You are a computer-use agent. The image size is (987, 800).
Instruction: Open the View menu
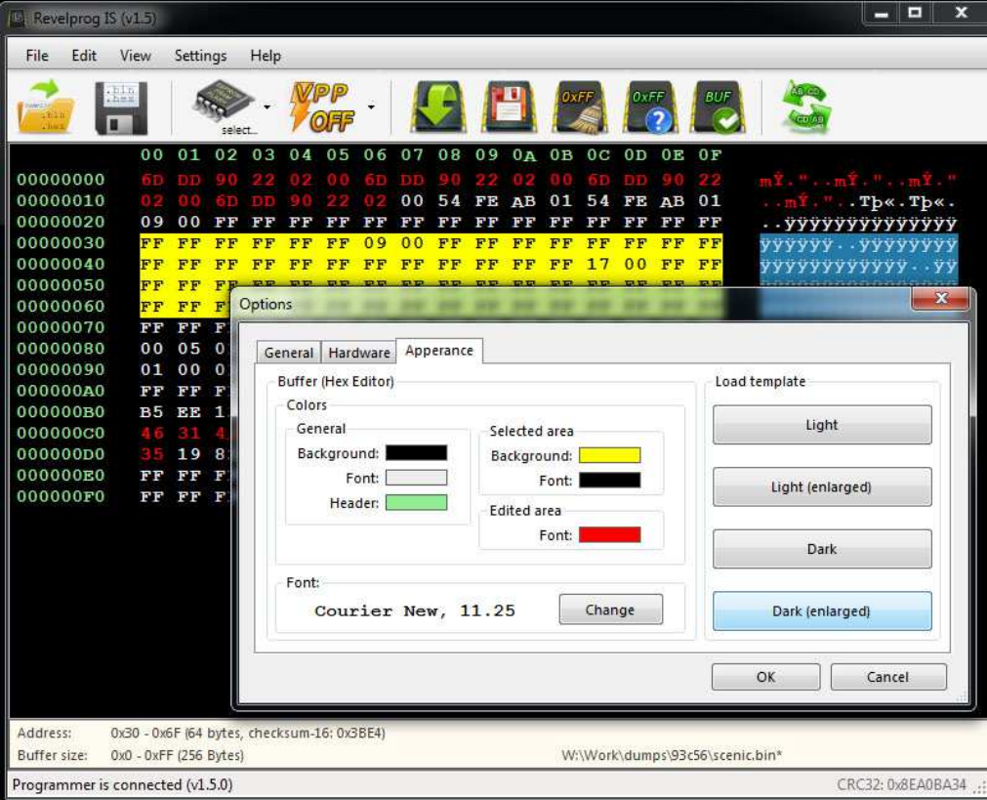coord(136,56)
